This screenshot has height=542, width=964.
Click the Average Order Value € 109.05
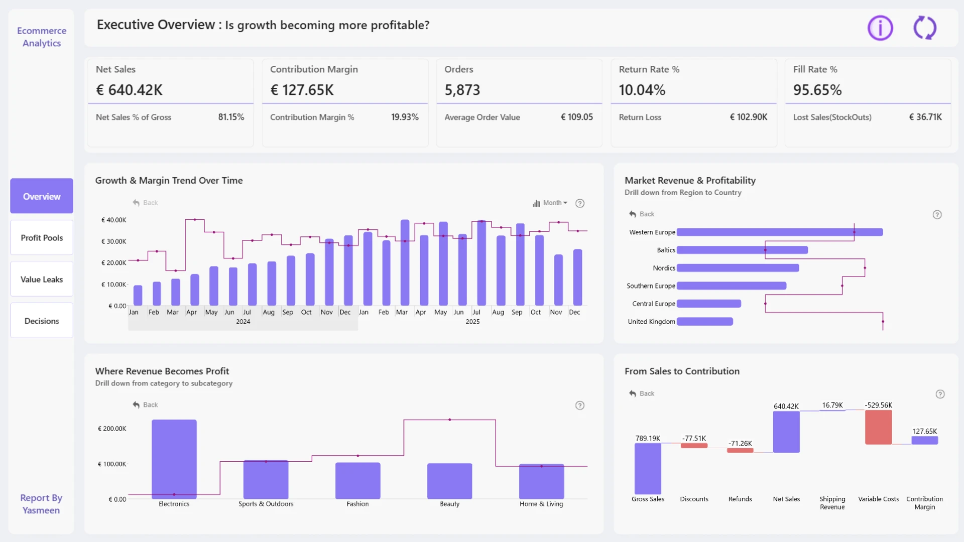point(577,117)
